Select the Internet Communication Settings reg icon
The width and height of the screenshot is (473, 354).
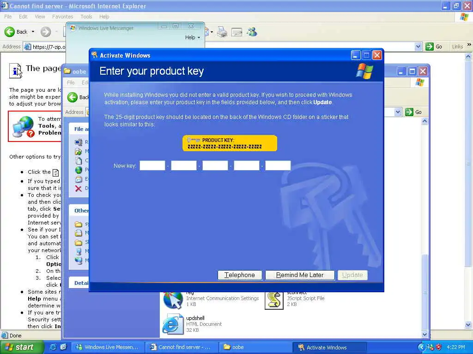pyautogui.click(x=173, y=300)
